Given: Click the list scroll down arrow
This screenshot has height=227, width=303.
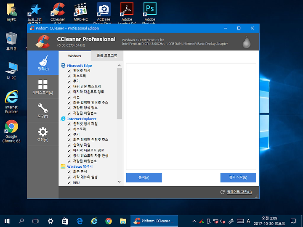Looking at the screenshot, I should tap(120, 182).
